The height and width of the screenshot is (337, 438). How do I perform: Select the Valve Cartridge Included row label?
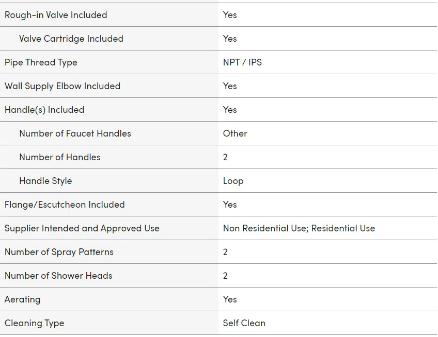click(71, 39)
